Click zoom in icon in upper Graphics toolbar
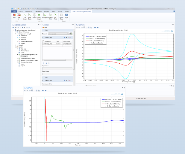This screenshot has height=154, width=185. [x=77, y=27]
